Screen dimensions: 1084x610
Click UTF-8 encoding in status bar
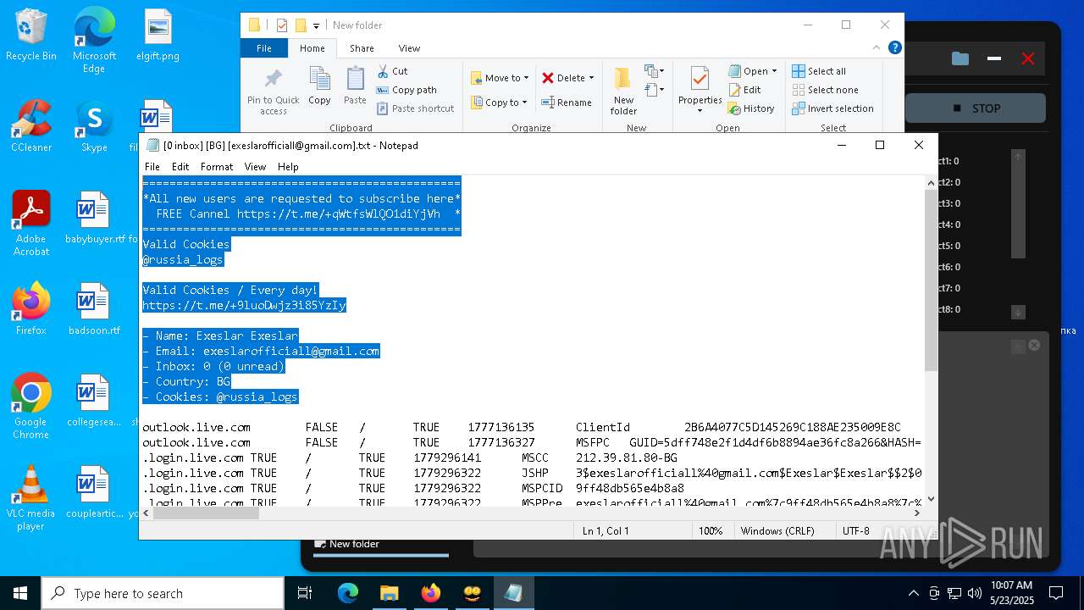coord(856,531)
